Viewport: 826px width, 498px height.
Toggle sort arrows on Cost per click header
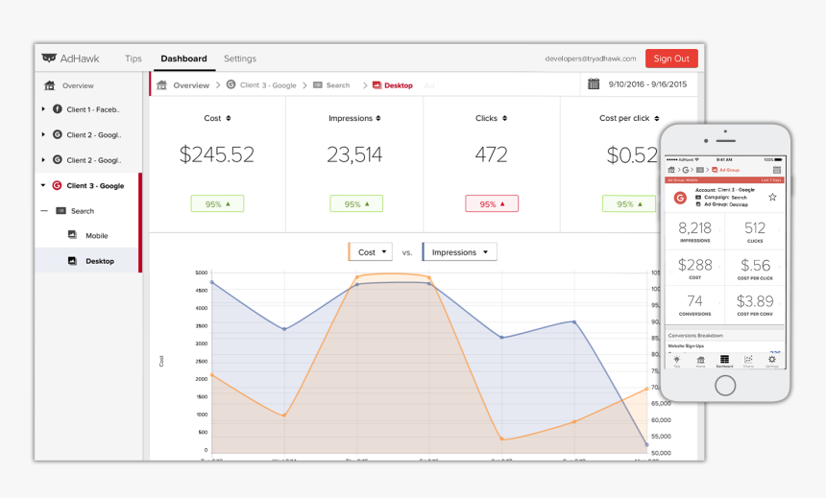[x=656, y=118]
